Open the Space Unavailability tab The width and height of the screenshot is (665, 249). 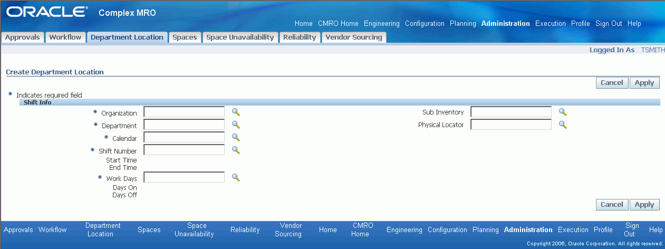(x=240, y=37)
